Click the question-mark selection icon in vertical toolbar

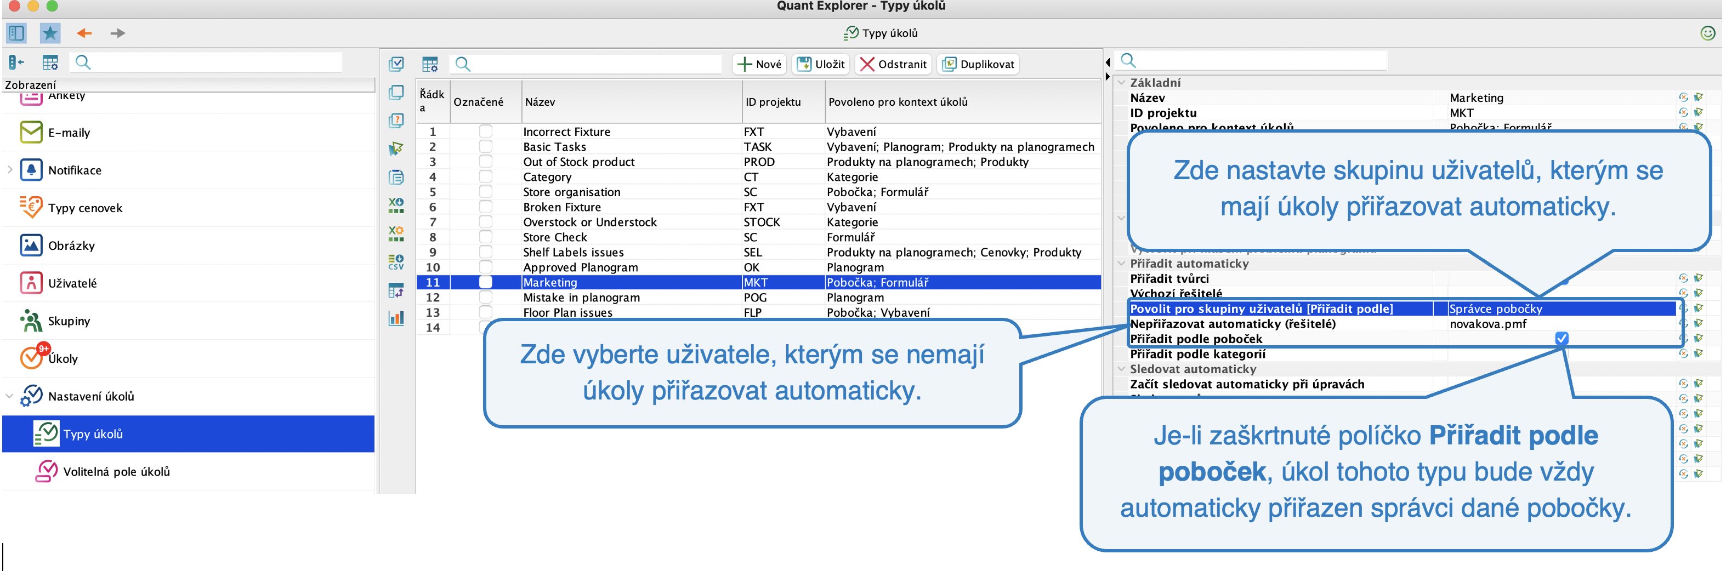click(x=396, y=121)
